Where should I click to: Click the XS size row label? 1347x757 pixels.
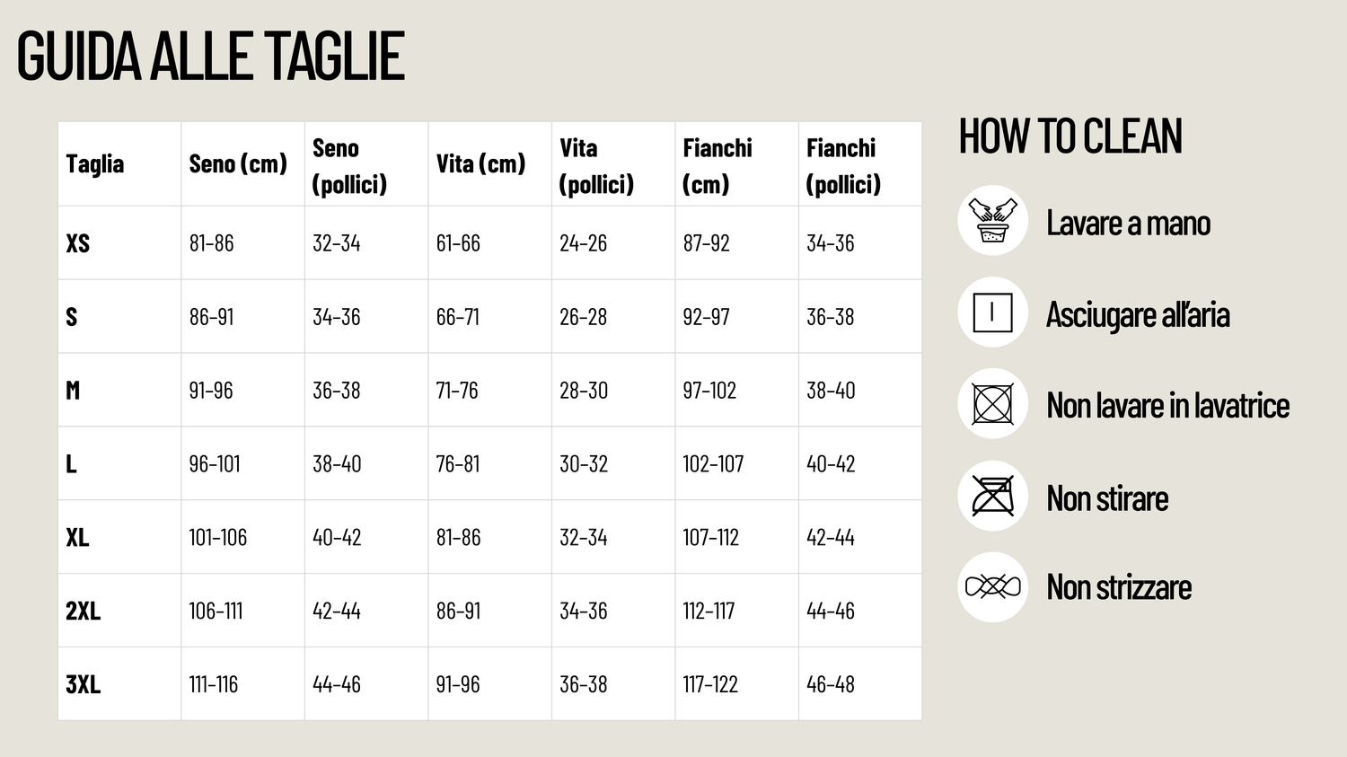coord(78,243)
